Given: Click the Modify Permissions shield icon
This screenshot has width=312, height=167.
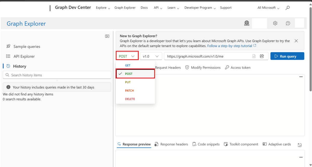Looking at the screenshot, I should tap(187, 67).
